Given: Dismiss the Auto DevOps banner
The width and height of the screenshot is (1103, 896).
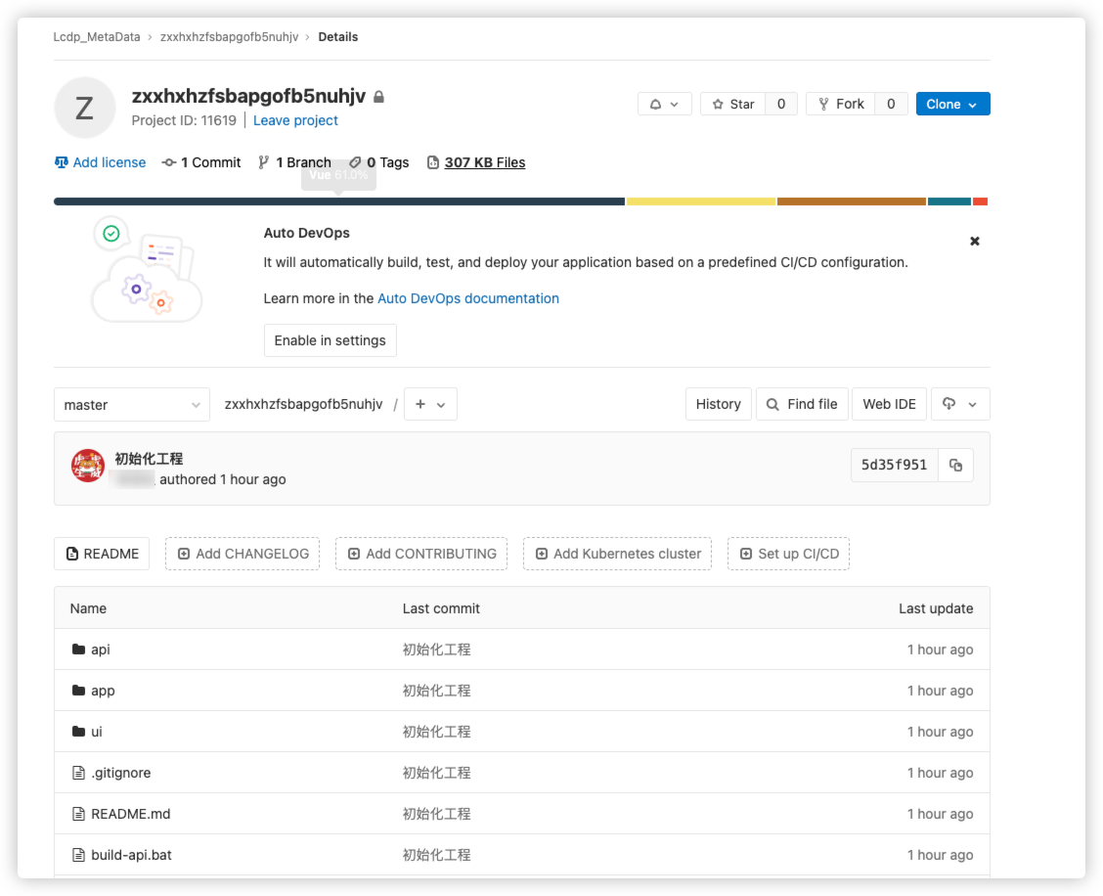Looking at the screenshot, I should tap(974, 241).
